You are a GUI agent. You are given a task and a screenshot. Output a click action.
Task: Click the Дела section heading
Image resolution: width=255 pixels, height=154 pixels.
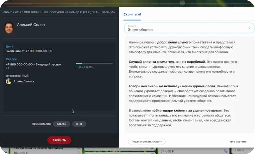point(9,47)
